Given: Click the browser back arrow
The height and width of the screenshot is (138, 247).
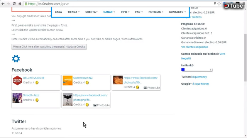Looking at the screenshot, I should pyautogui.click(x=3, y=4).
